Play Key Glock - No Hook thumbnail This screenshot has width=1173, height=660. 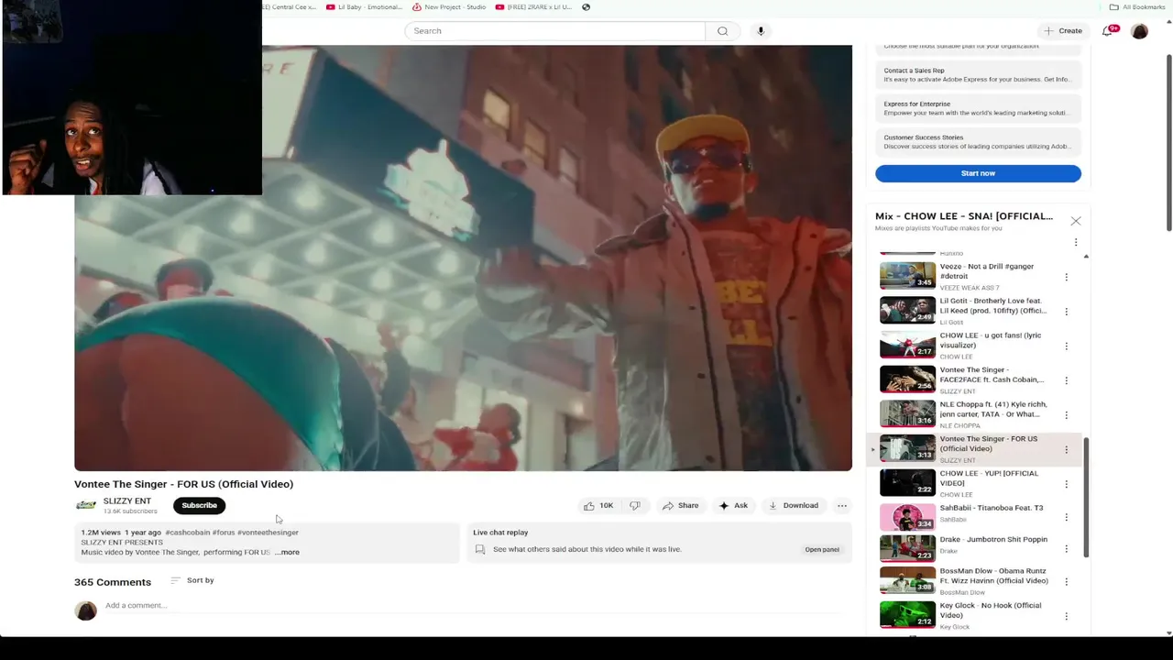(x=907, y=614)
